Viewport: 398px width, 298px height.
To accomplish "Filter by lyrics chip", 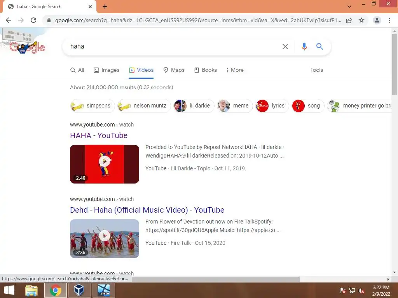I will [x=272, y=106].
